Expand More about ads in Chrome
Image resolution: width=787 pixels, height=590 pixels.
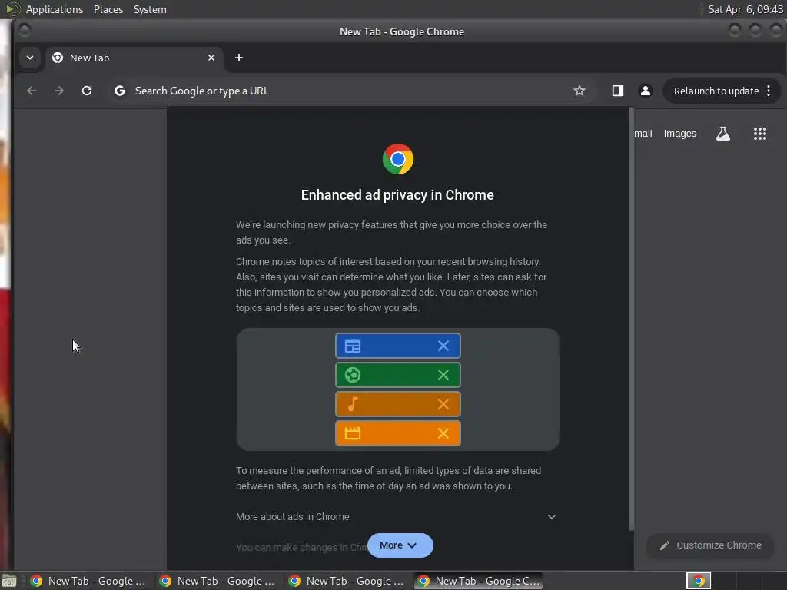pyautogui.click(x=396, y=517)
